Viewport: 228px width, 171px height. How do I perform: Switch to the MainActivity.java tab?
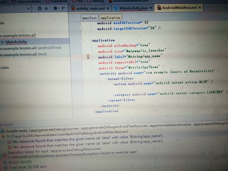tap(133, 8)
